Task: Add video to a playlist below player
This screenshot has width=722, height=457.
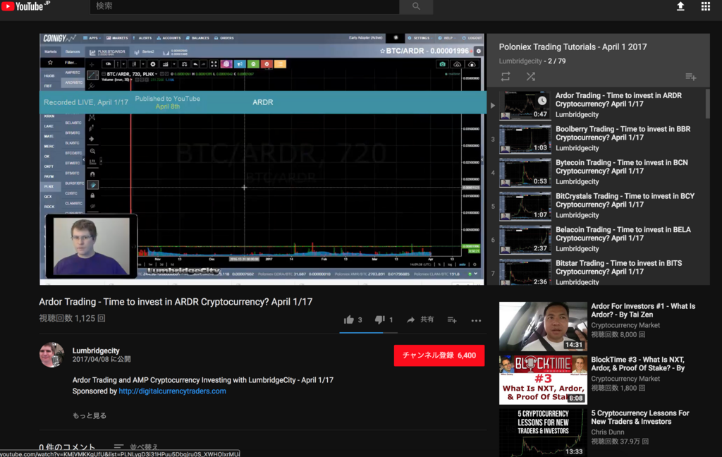Action: [452, 319]
